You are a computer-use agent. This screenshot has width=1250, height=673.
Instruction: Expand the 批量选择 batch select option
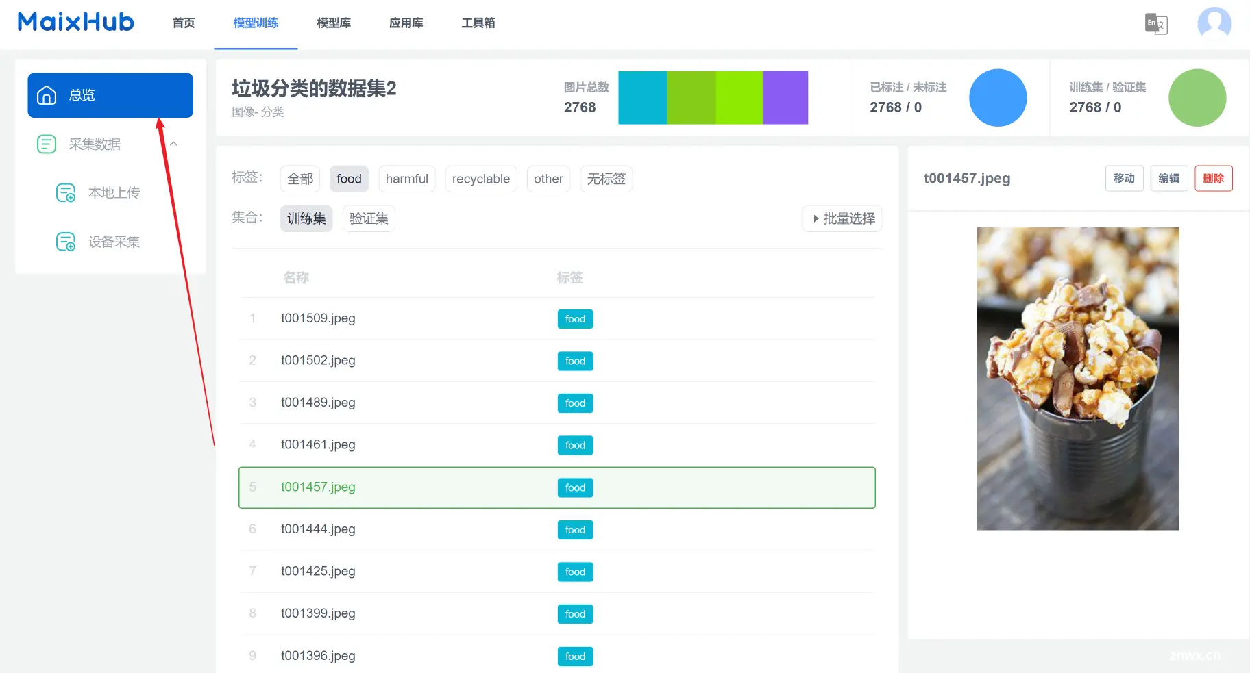pyautogui.click(x=842, y=218)
